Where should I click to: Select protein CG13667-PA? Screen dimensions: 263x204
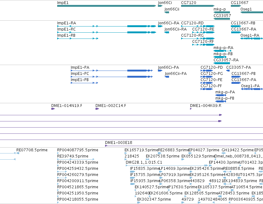pyautogui.click(x=244, y=80)
